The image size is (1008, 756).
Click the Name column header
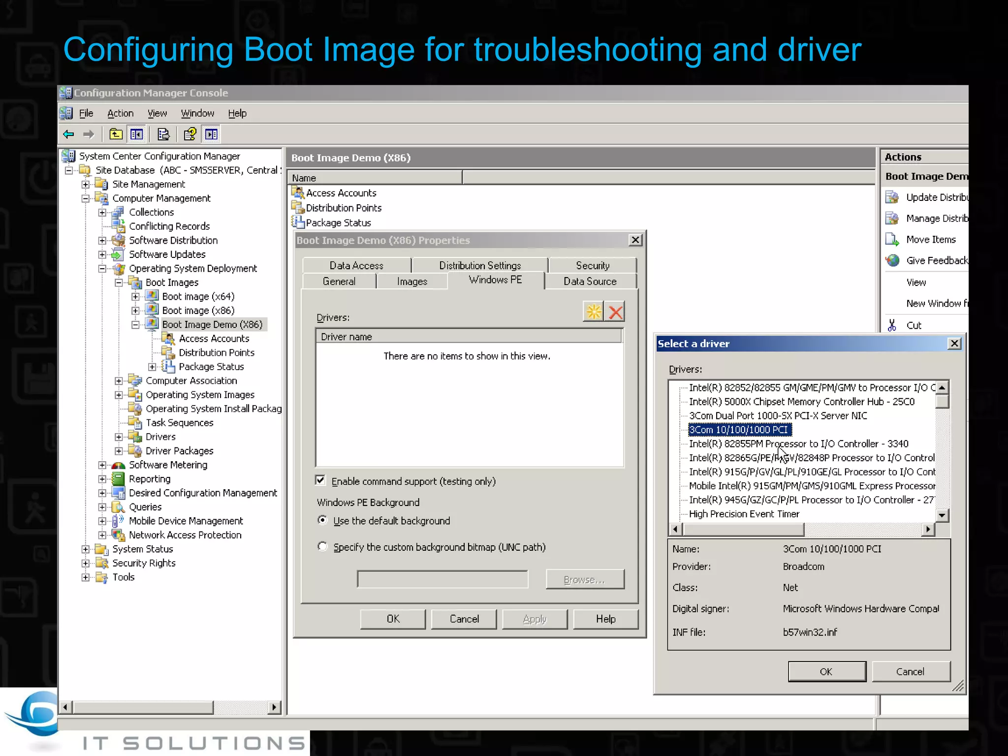coord(375,178)
